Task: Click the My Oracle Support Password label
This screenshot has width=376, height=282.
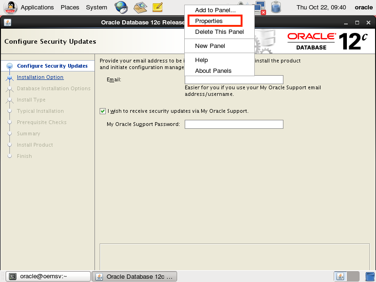Action: coord(143,124)
